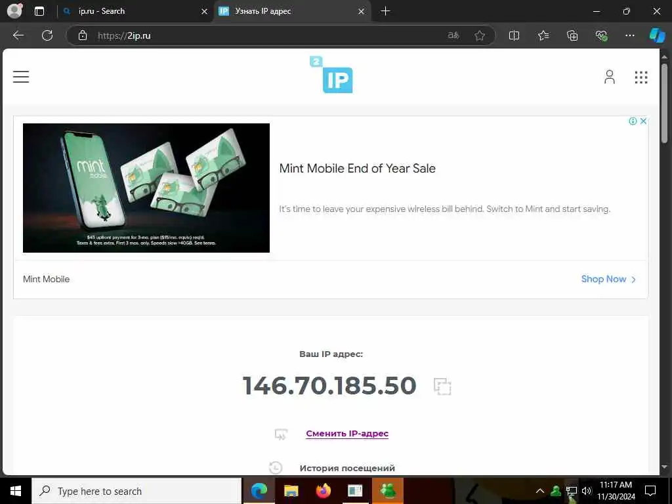Open browser Collections
The image size is (672, 504).
(x=572, y=35)
